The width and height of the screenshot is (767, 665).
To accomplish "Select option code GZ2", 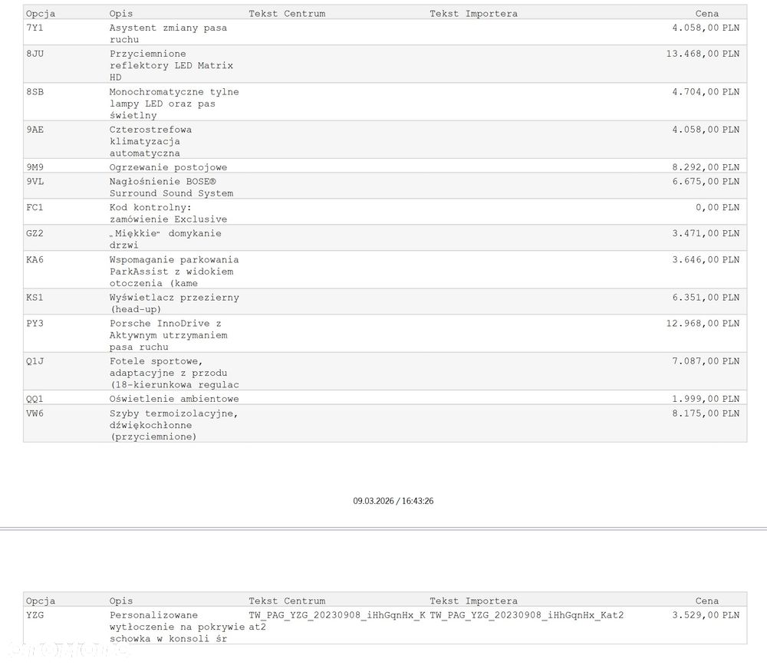I will pos(35,233).
